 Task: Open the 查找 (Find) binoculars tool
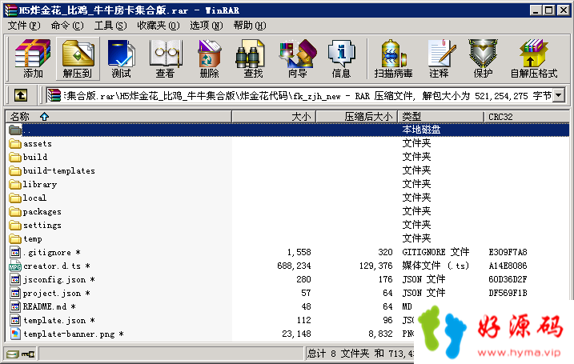coord(253,58)
